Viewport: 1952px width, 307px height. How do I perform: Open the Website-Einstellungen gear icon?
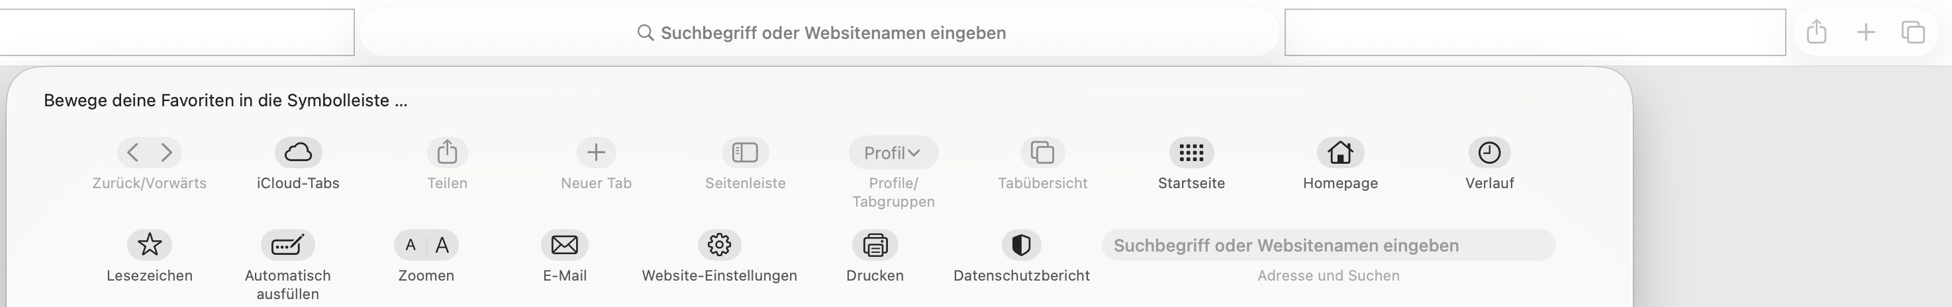pyautogui.click(x=719, y=245)
